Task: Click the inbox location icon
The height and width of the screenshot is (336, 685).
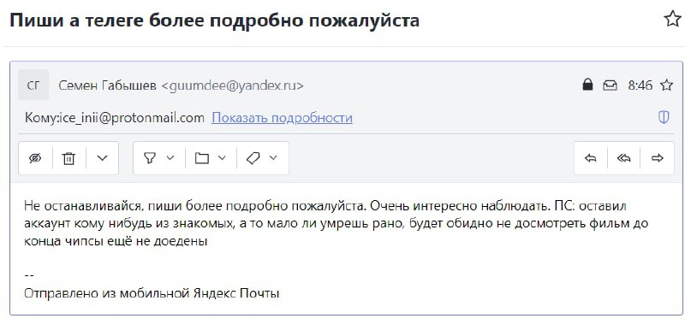Action: (610, 85)
